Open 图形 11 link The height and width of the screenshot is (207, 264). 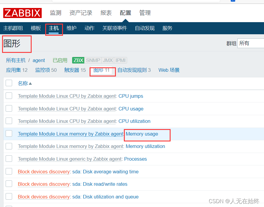click(101, 70)
